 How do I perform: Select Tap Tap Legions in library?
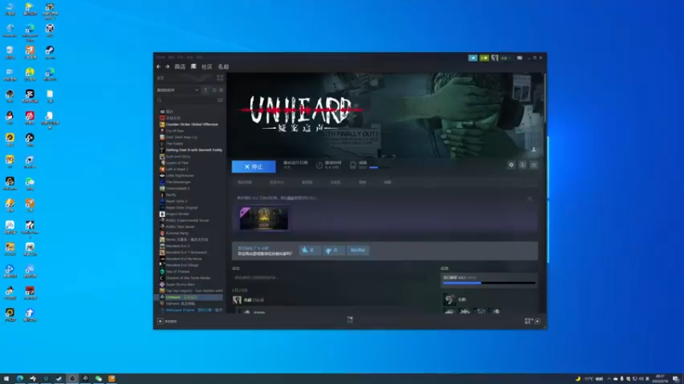pyautogui.click(x=194, y=290)
